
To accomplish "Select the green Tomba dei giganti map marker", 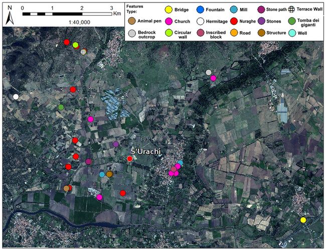I will coord(61,107).
